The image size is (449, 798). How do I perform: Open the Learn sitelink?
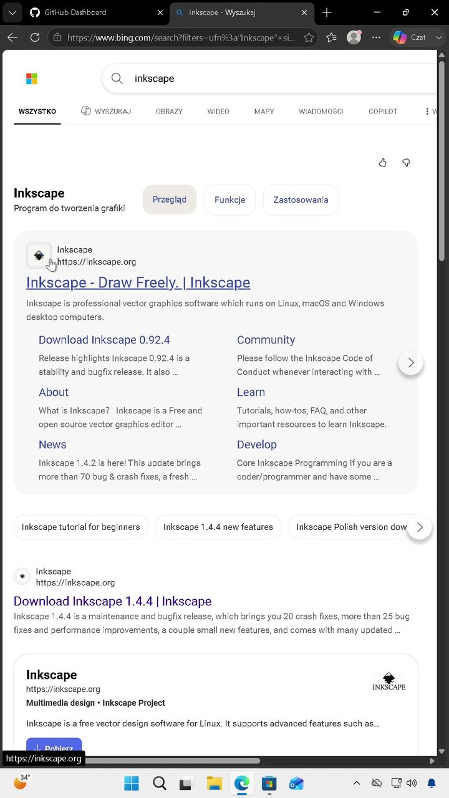251,392
